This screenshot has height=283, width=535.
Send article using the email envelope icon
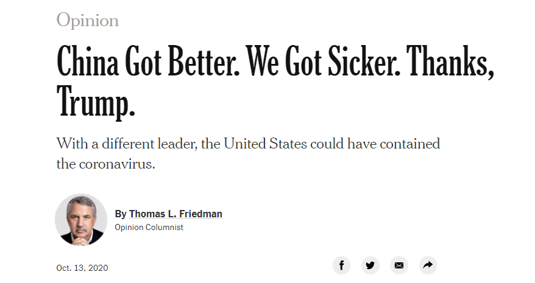[x=399, y=265]
